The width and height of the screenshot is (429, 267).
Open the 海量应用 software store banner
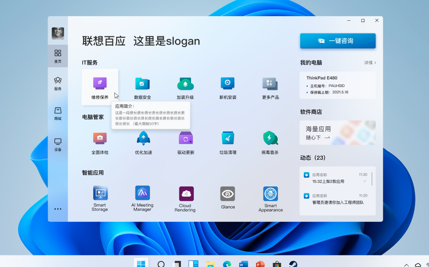338,133
